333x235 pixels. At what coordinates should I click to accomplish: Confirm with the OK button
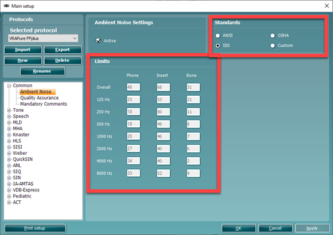pos(239,228)
